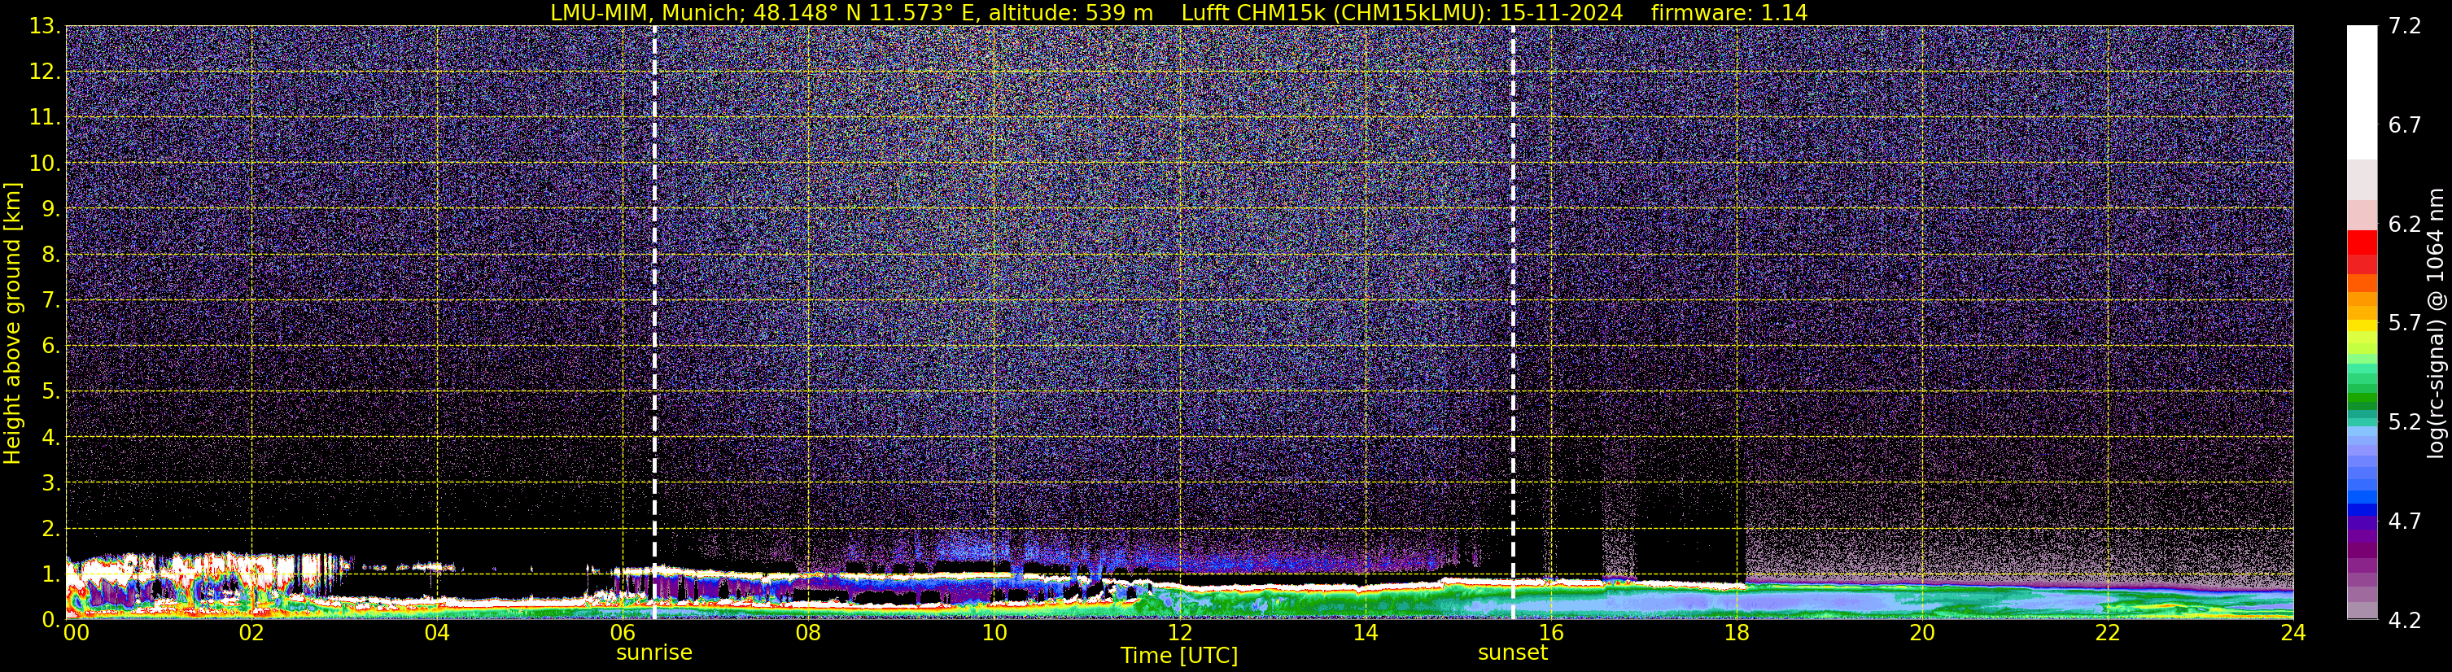The image size is (2452, 672).
Task: Click the time axis tick "16"
Action: pyautogui.click(x=1550, y=633)
